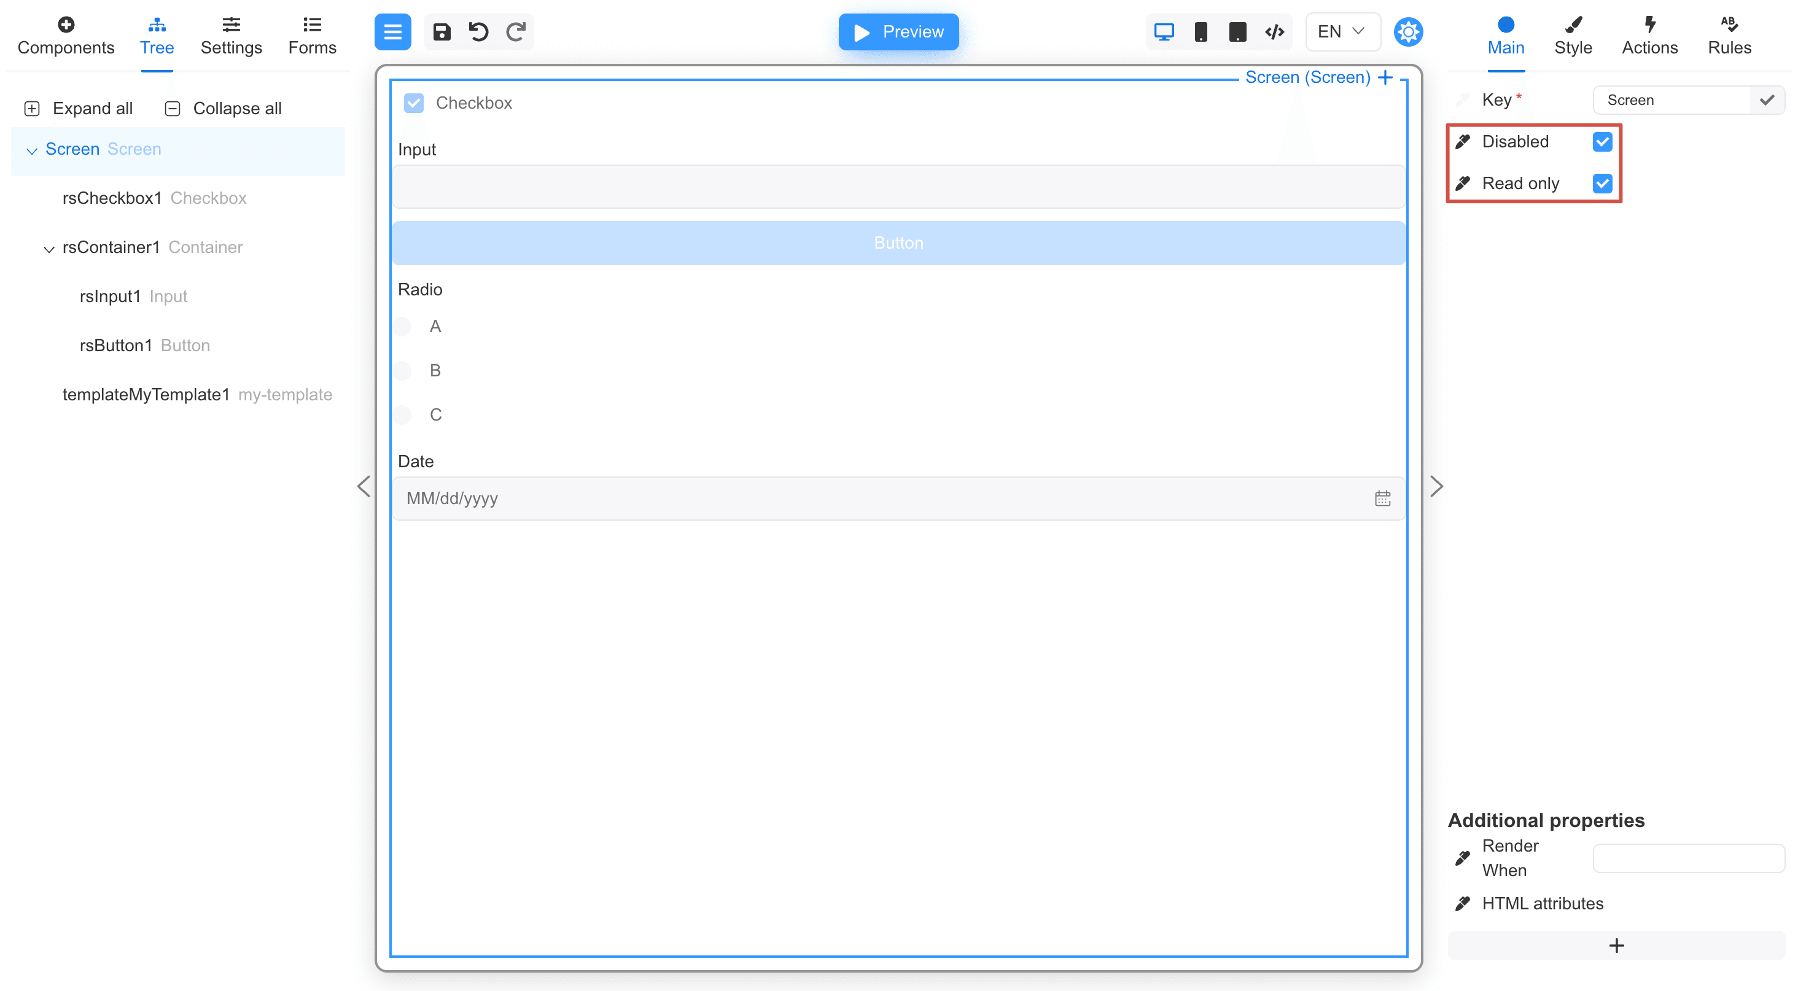This screenshot has width=1798, height=991.
Task: Uncheck the Read only checkbox
Action: [x=1602, y=184]
